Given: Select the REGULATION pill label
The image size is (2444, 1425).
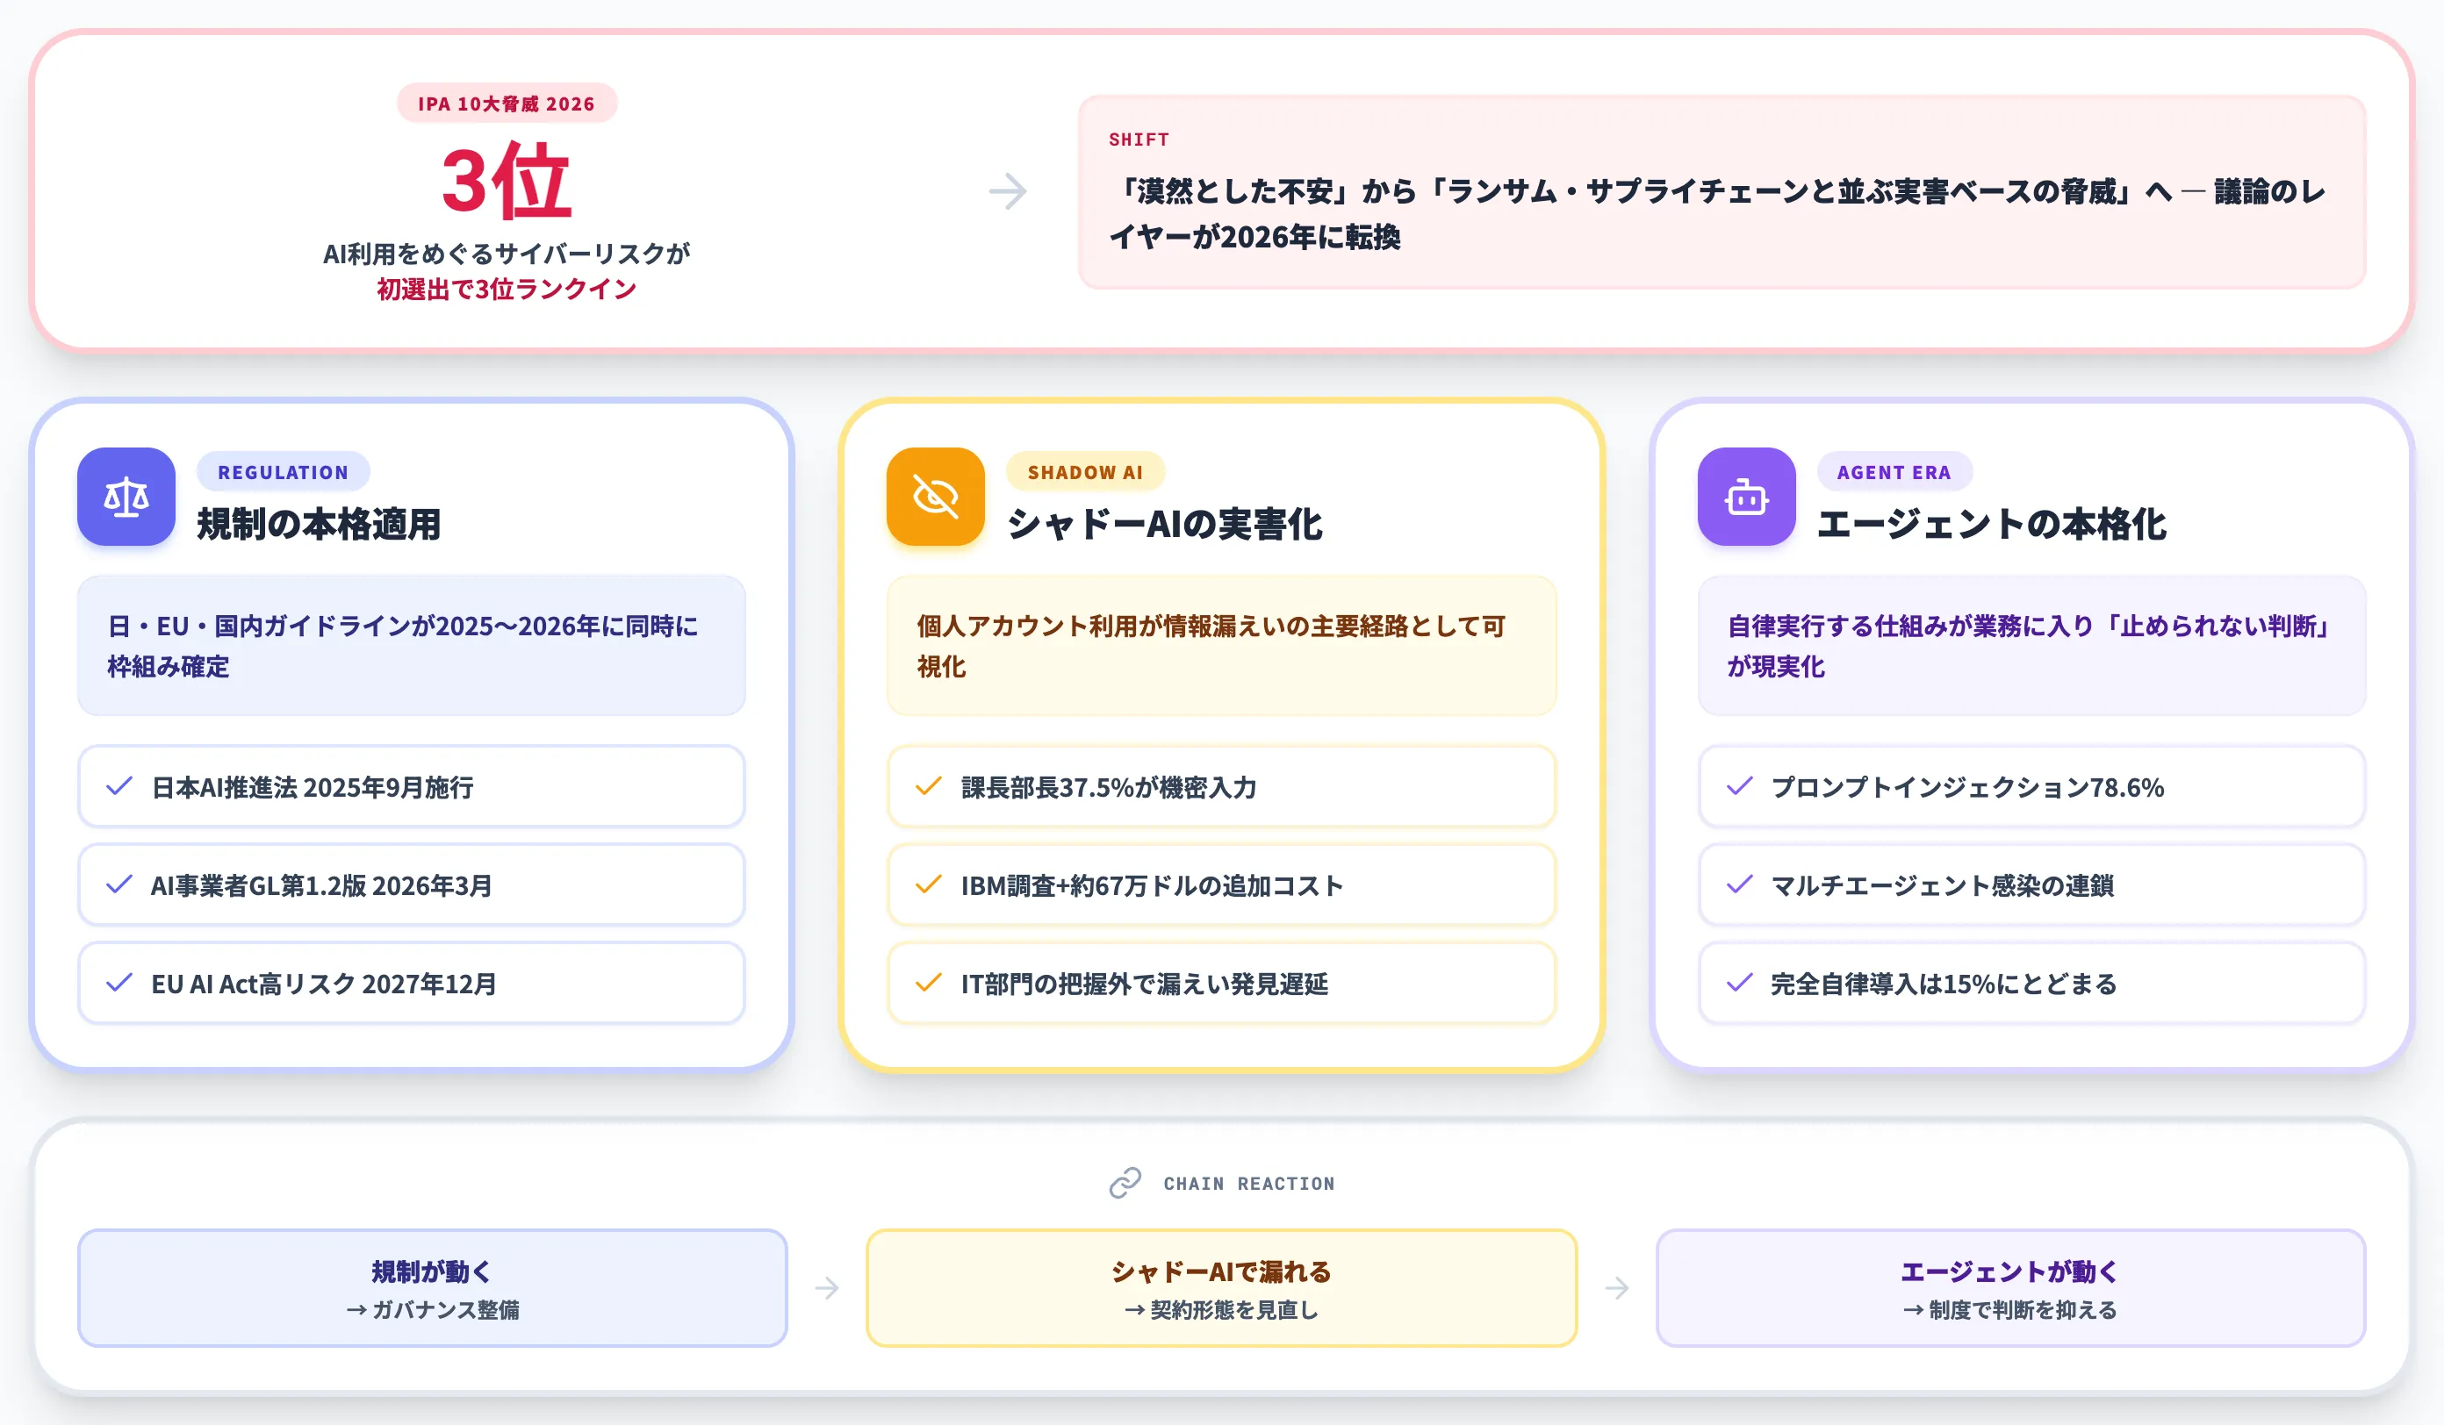Looking at the screenshot, I should point(282,472).
